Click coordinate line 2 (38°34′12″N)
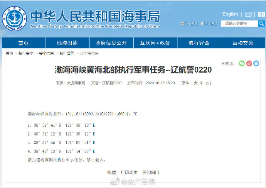 coord(61,134)
